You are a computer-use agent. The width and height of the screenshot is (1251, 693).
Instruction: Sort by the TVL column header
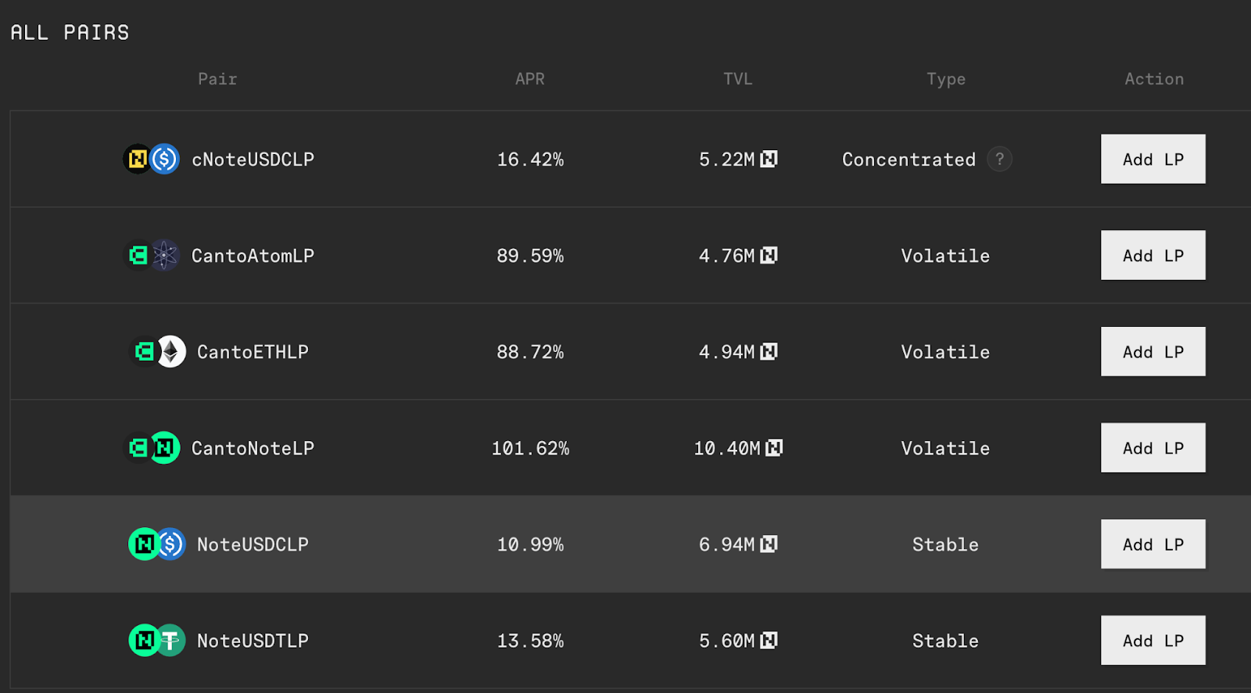[738, 79]
